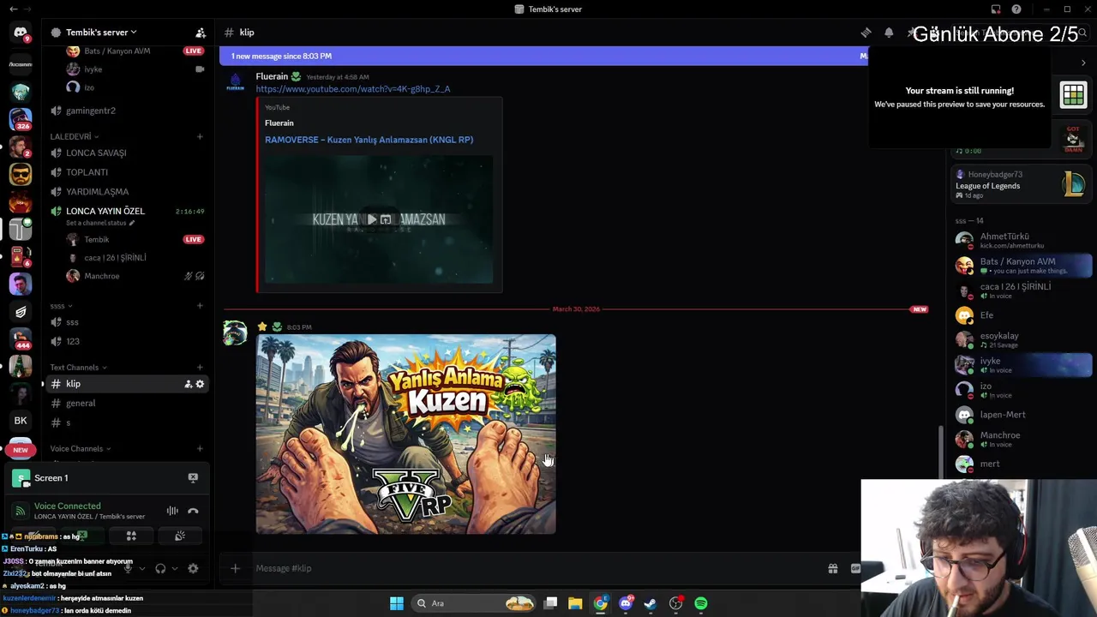Launch Spotify from the taskbar
This screenshot has height=617, width=1097.
(x=701, y=603)
